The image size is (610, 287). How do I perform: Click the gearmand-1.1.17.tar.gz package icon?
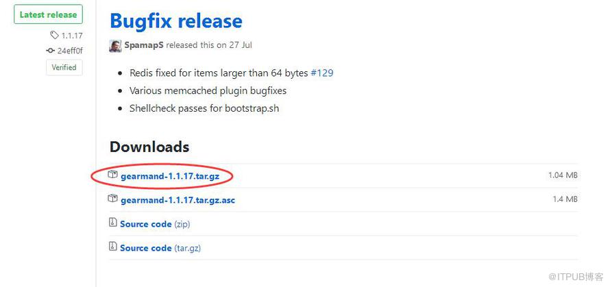coord(113,175)
